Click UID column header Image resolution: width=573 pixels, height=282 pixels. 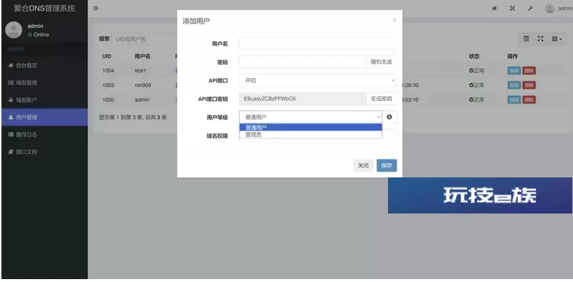107,56
